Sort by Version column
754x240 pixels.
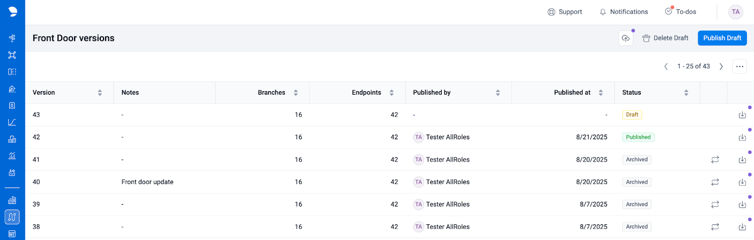pyautogui.click(x=100, y=93)
